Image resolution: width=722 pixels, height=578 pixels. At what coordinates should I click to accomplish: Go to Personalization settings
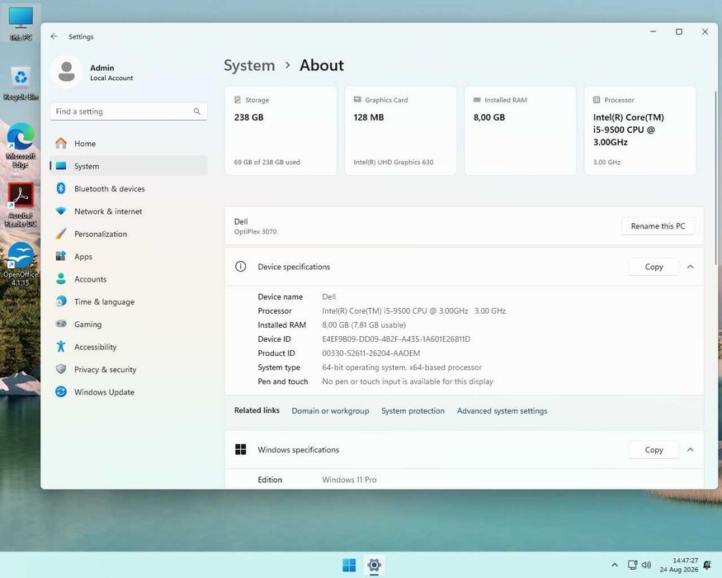[129, 234]
